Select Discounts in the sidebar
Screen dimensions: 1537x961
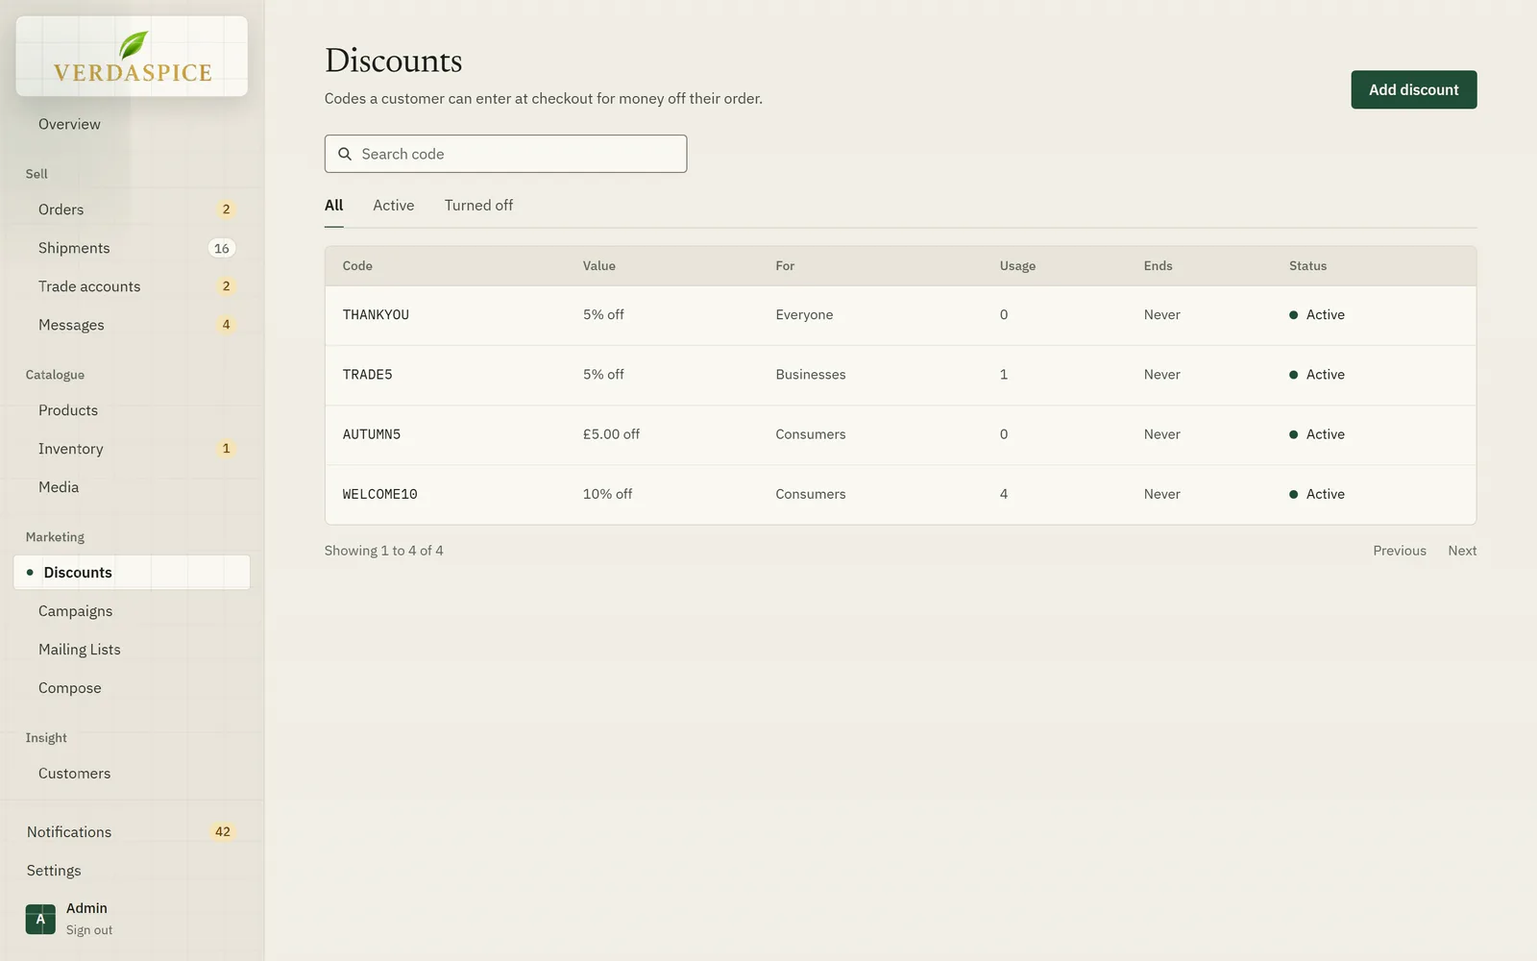pyautogui.click(x=132, y=573)
